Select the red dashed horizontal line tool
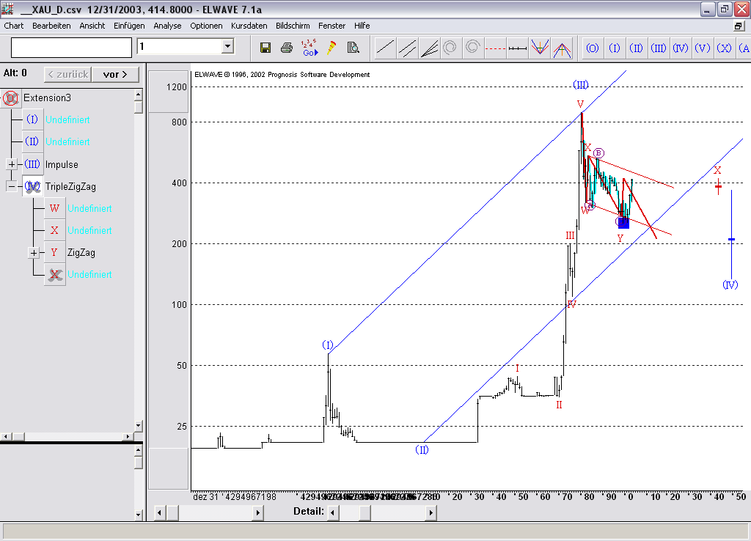The height and width of the screenshot is (541, 751). pos(496,48)
